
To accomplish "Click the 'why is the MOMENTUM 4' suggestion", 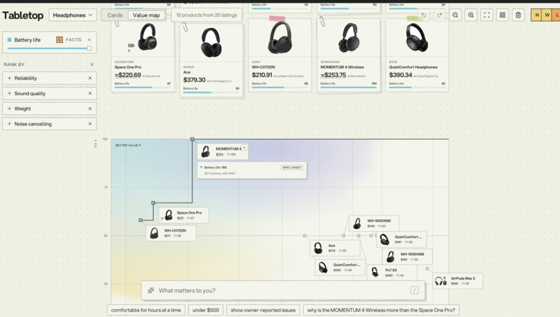I will pos(381,310).
